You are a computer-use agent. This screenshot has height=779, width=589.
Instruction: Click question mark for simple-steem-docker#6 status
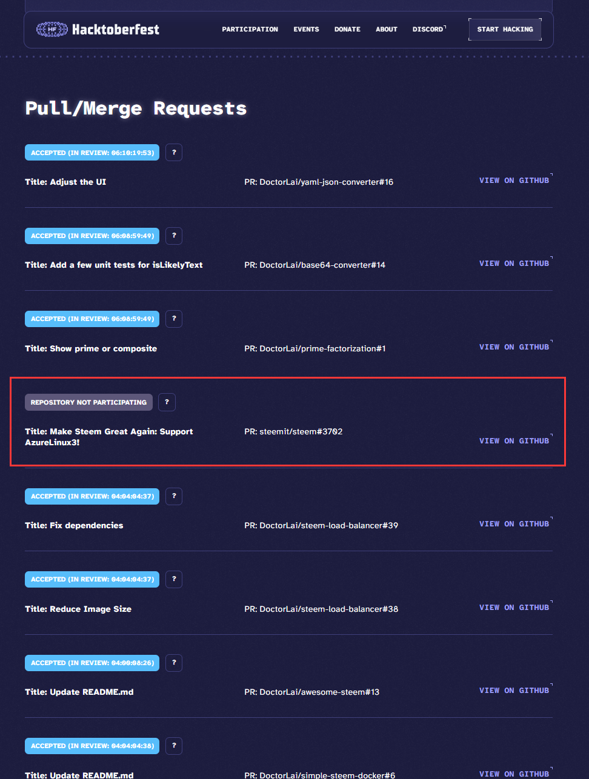point(174,746)
